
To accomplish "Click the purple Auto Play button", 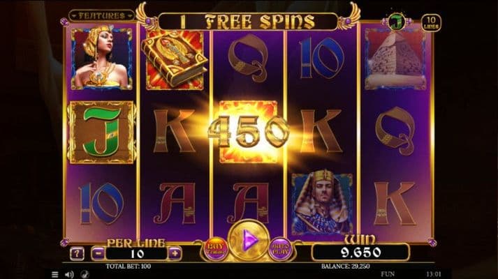I will coord(281,248).
